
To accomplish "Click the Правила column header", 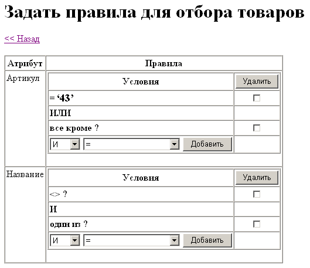I will [163, 63].
